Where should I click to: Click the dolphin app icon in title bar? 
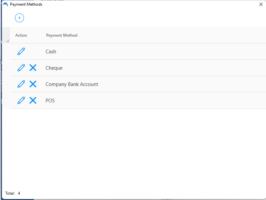pyautogui.click(x=5, y=4)
